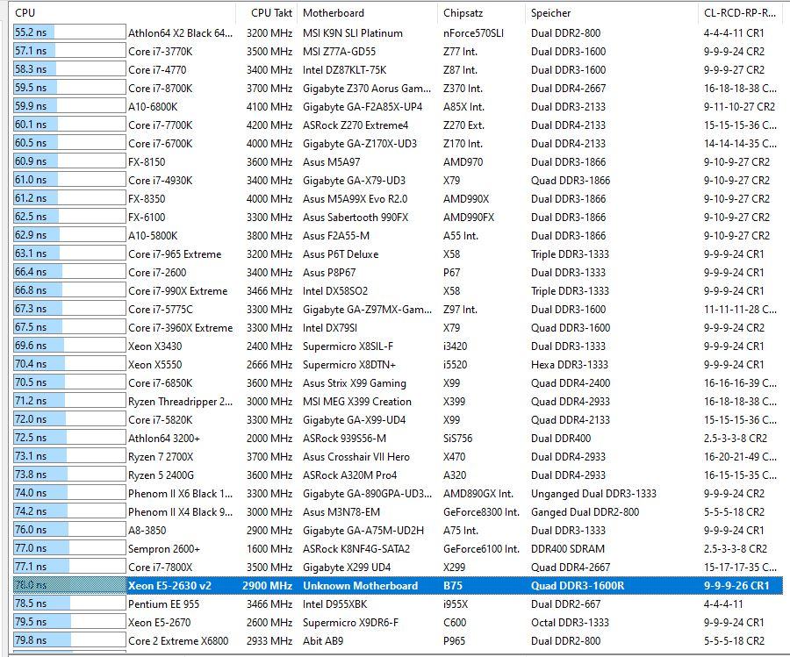Select the Core i7-4930K entry
This screenshot has width=790, height=657.
click(x=161, y=180)
